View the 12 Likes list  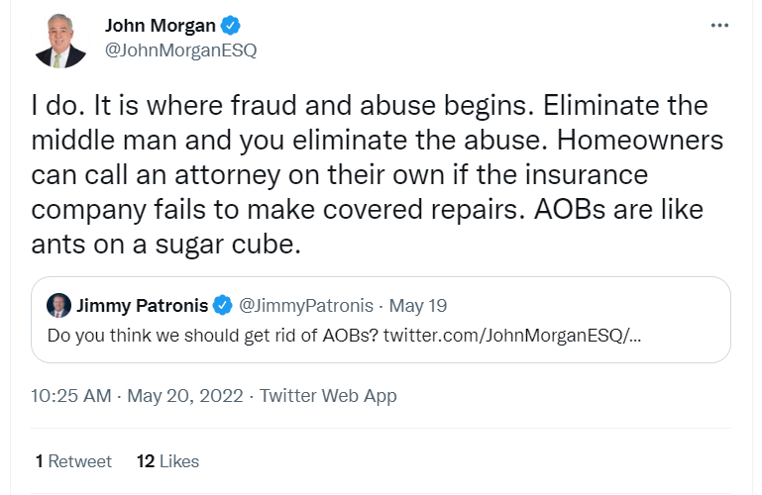(x=167, y=461)
